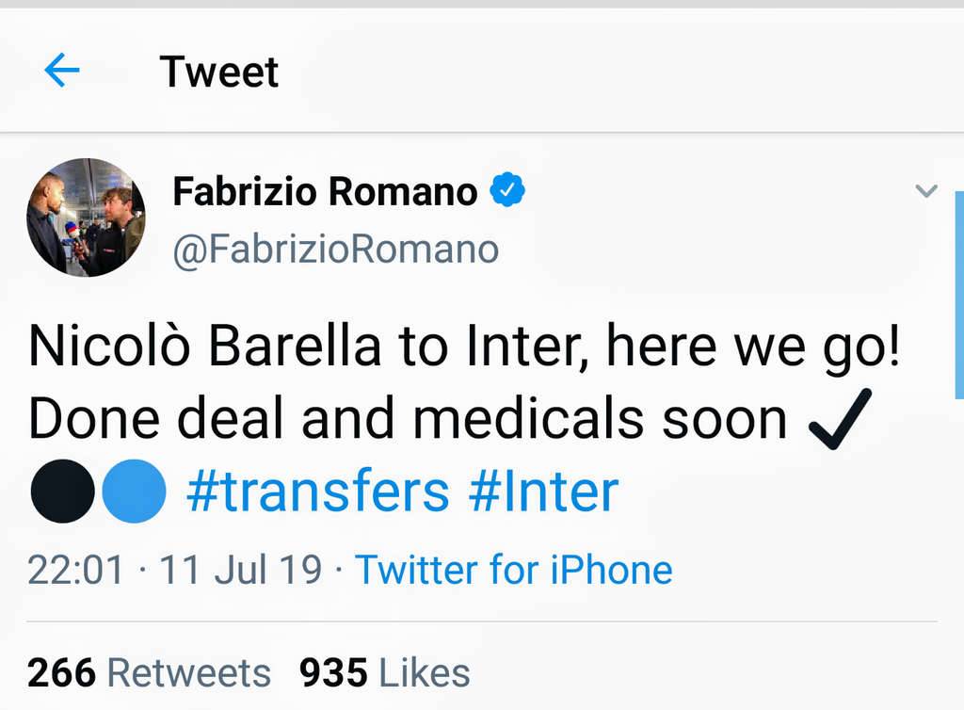Click the blue verified badge
This screenshot has height=710, width=964.
(x=508, y=192)
